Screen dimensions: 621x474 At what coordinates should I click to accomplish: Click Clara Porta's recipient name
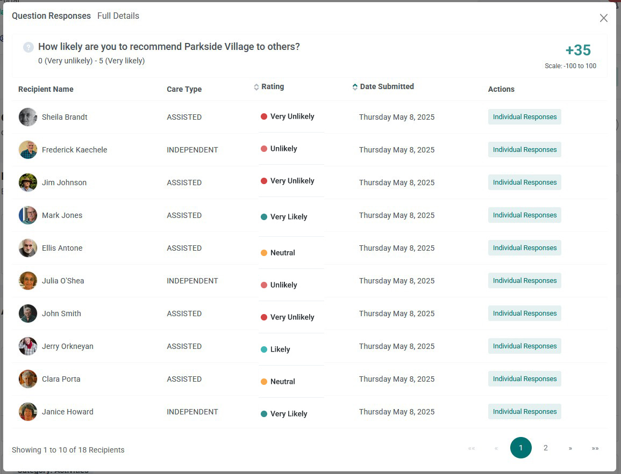61,379
